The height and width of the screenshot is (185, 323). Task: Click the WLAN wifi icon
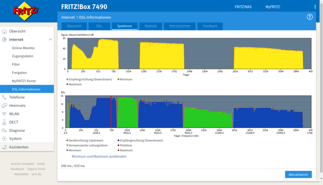[x=4, y=114]
